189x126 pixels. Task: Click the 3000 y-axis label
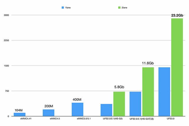pos(6,15)
